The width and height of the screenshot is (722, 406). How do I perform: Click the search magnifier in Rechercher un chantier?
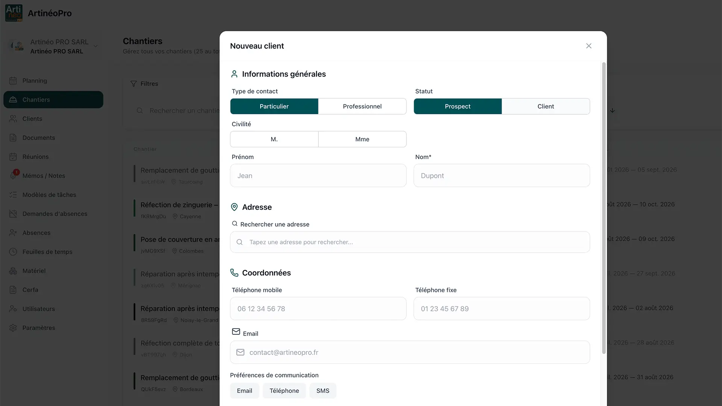point(140,111)
